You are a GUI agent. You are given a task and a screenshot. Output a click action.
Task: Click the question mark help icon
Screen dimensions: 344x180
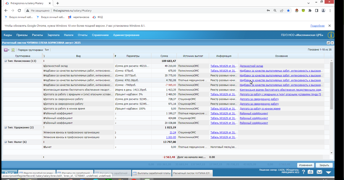(303, 172)
